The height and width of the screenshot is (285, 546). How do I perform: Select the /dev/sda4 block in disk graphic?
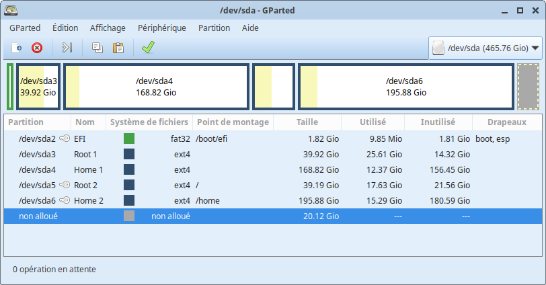pos(156,87)
